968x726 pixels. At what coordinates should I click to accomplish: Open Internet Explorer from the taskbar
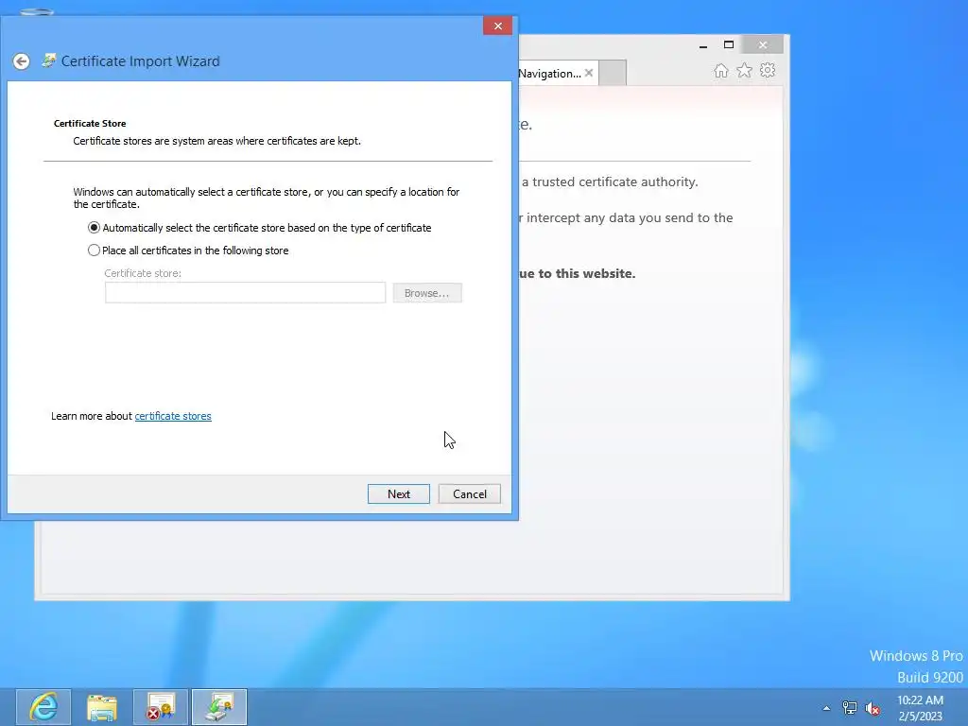coord(43,707)
